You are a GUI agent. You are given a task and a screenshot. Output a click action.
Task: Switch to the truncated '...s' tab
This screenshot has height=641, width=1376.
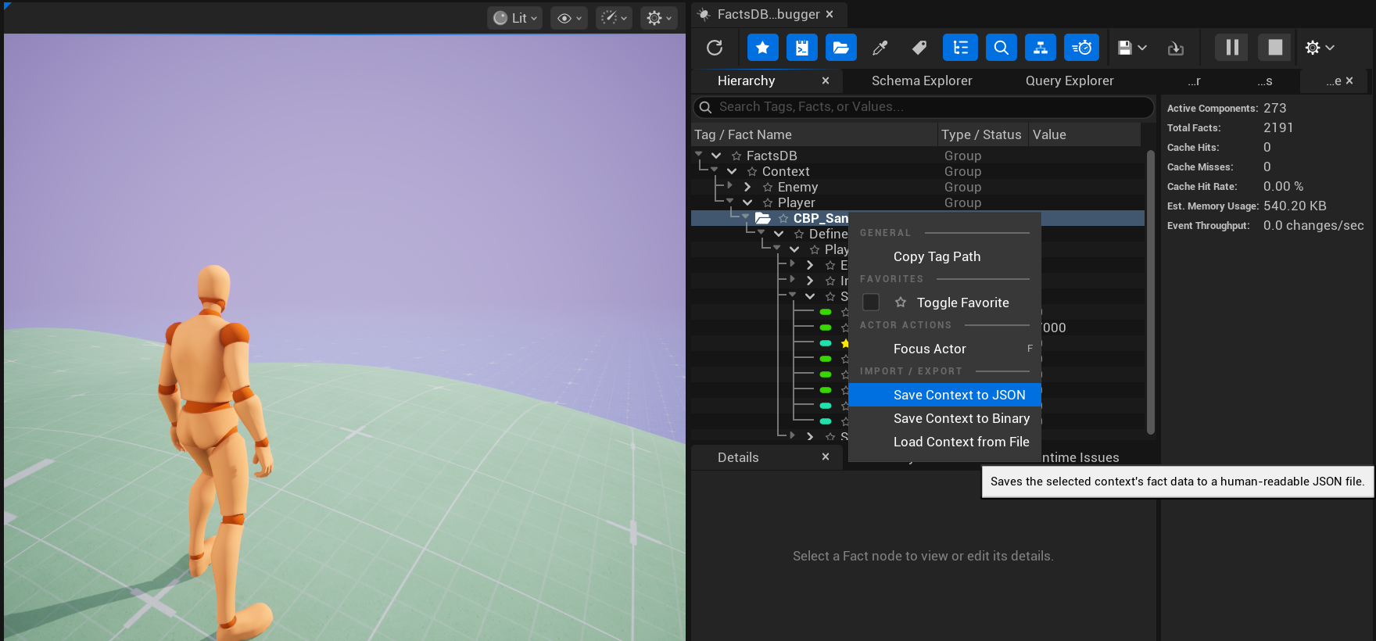coord(1265,81)
